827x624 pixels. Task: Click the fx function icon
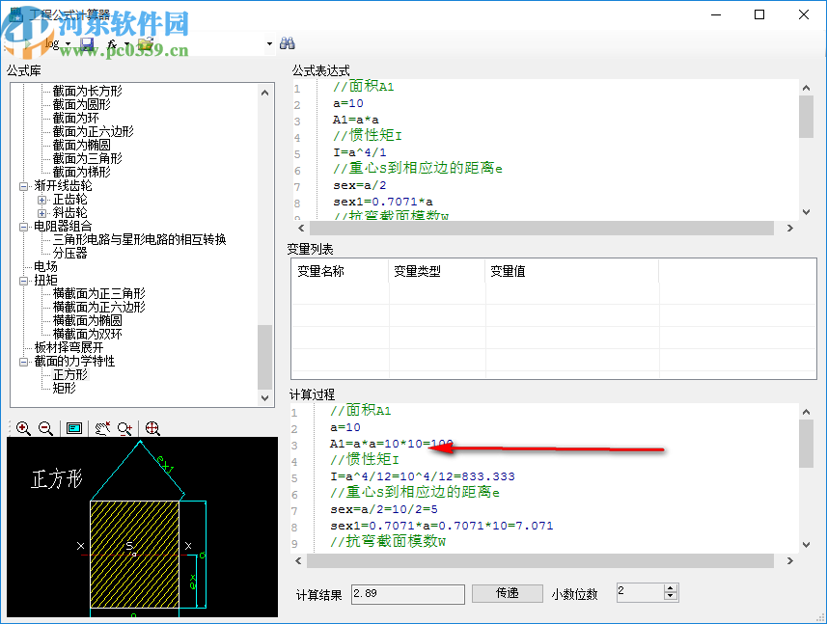(112, 44)
